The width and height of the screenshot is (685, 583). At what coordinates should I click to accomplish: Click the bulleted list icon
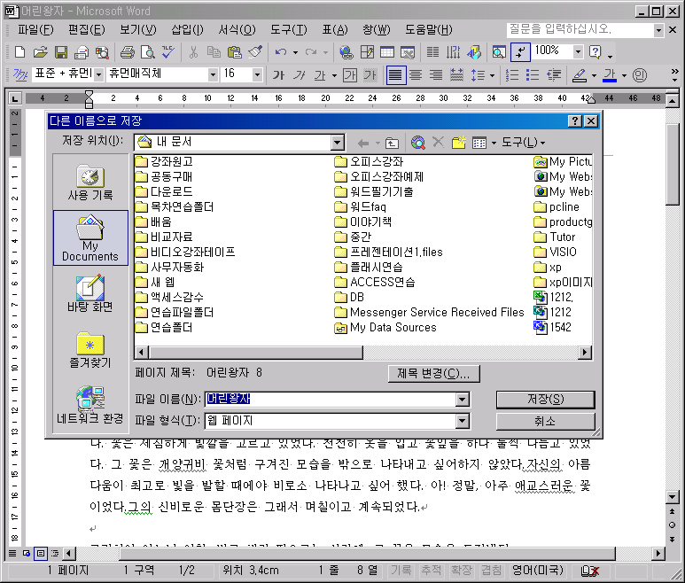[532, 75]
